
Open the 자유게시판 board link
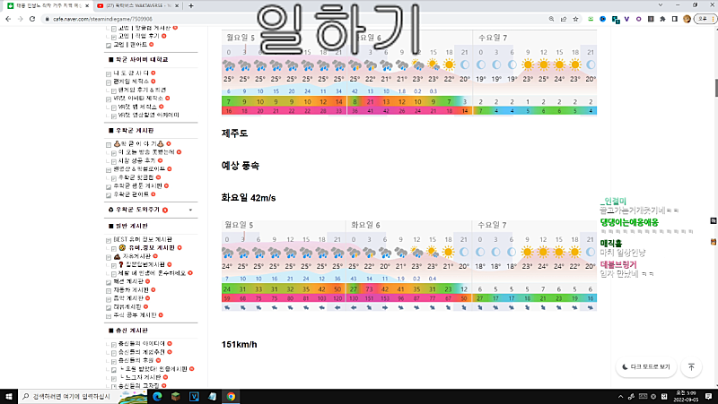click(x=136, y=255)
